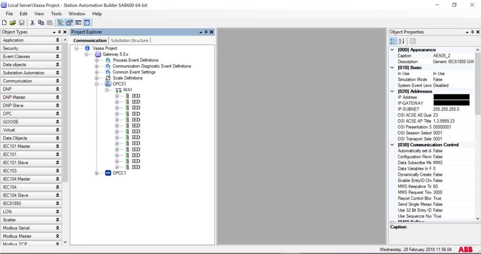Click the Property Pages icon in Object Properties

[412, 41]
